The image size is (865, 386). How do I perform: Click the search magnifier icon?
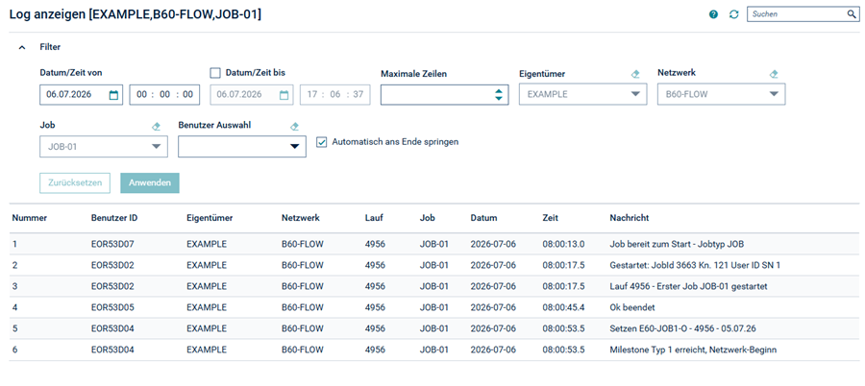click(x=852, y=14)
